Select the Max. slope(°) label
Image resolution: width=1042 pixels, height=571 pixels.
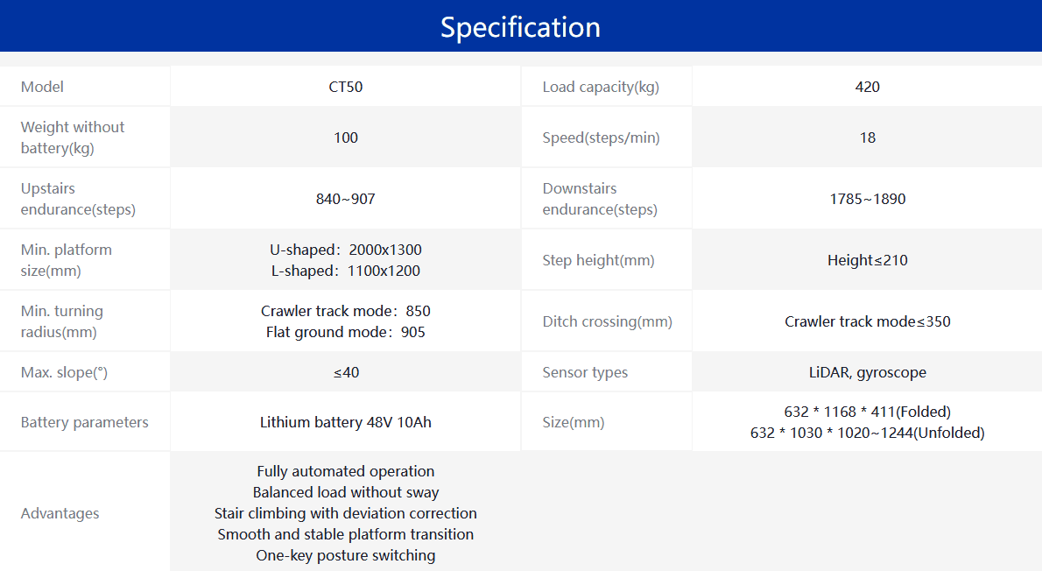(x=64, y=372)
